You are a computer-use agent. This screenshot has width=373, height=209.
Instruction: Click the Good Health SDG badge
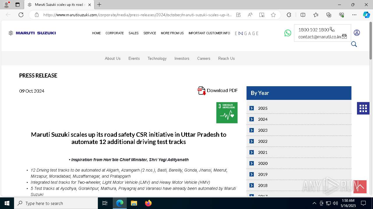click(x=227, y=113)
